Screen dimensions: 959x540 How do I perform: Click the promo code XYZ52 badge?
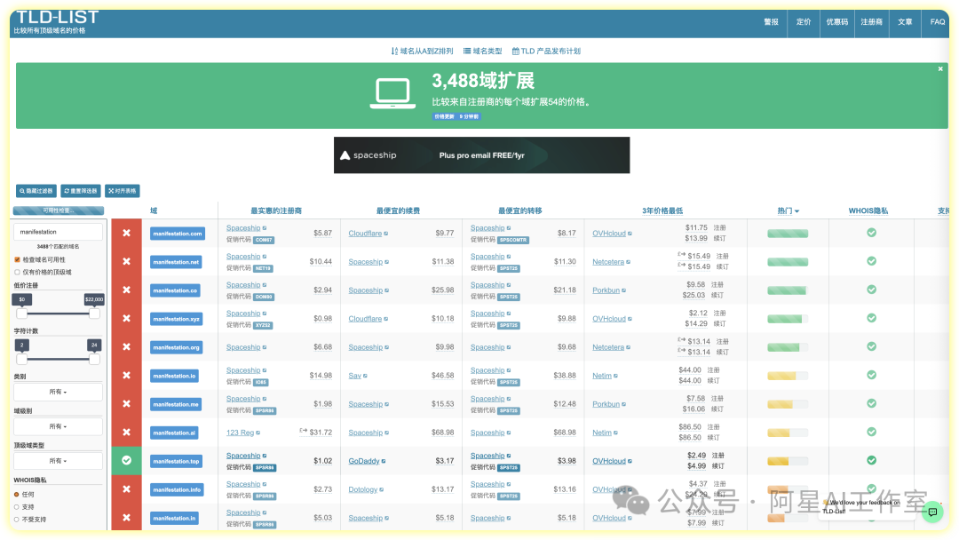pyautogui.click(x=263, y=325)
